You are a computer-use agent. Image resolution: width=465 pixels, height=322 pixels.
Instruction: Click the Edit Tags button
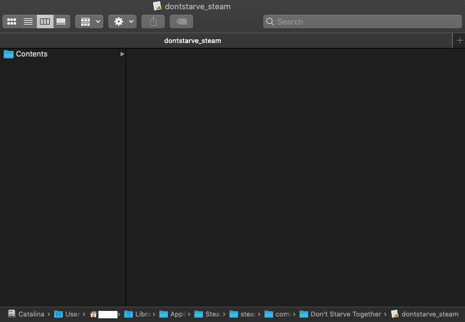pos(181,22)
